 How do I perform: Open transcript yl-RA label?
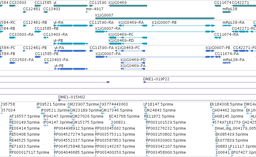[x=58, y=23]
